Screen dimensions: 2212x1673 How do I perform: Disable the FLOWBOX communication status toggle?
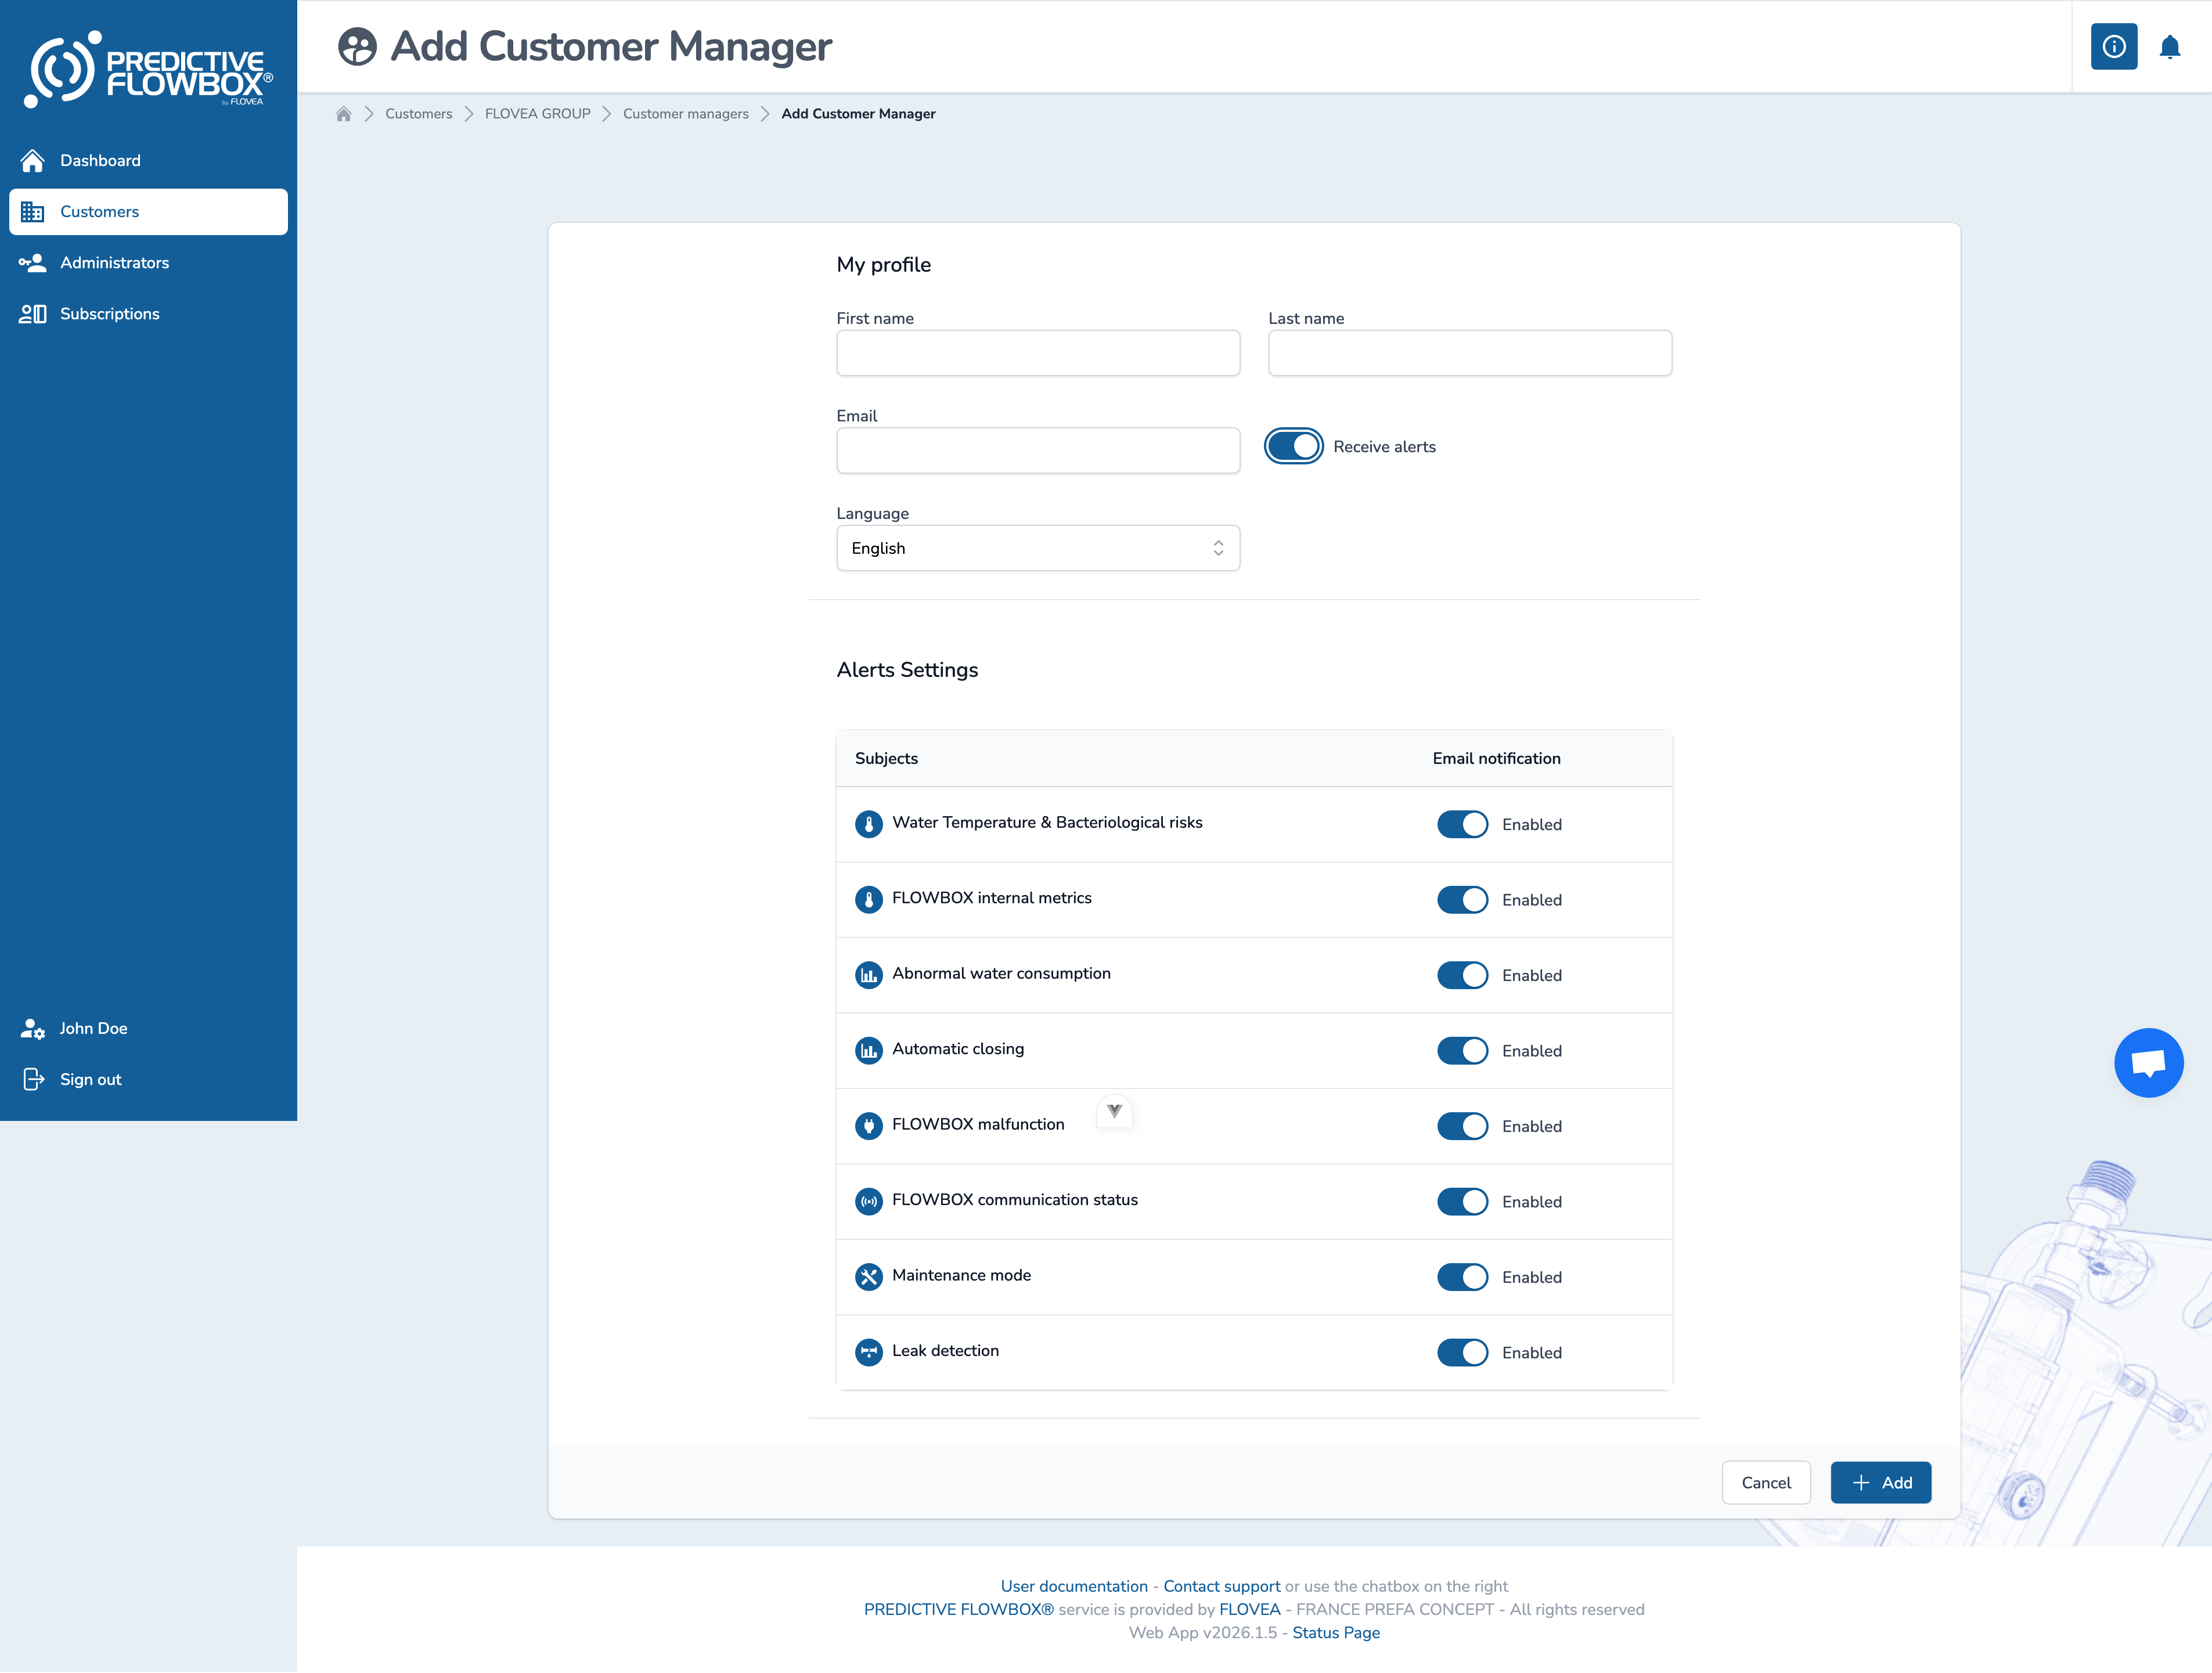pyautogui.click(x=1462, y=1201)
